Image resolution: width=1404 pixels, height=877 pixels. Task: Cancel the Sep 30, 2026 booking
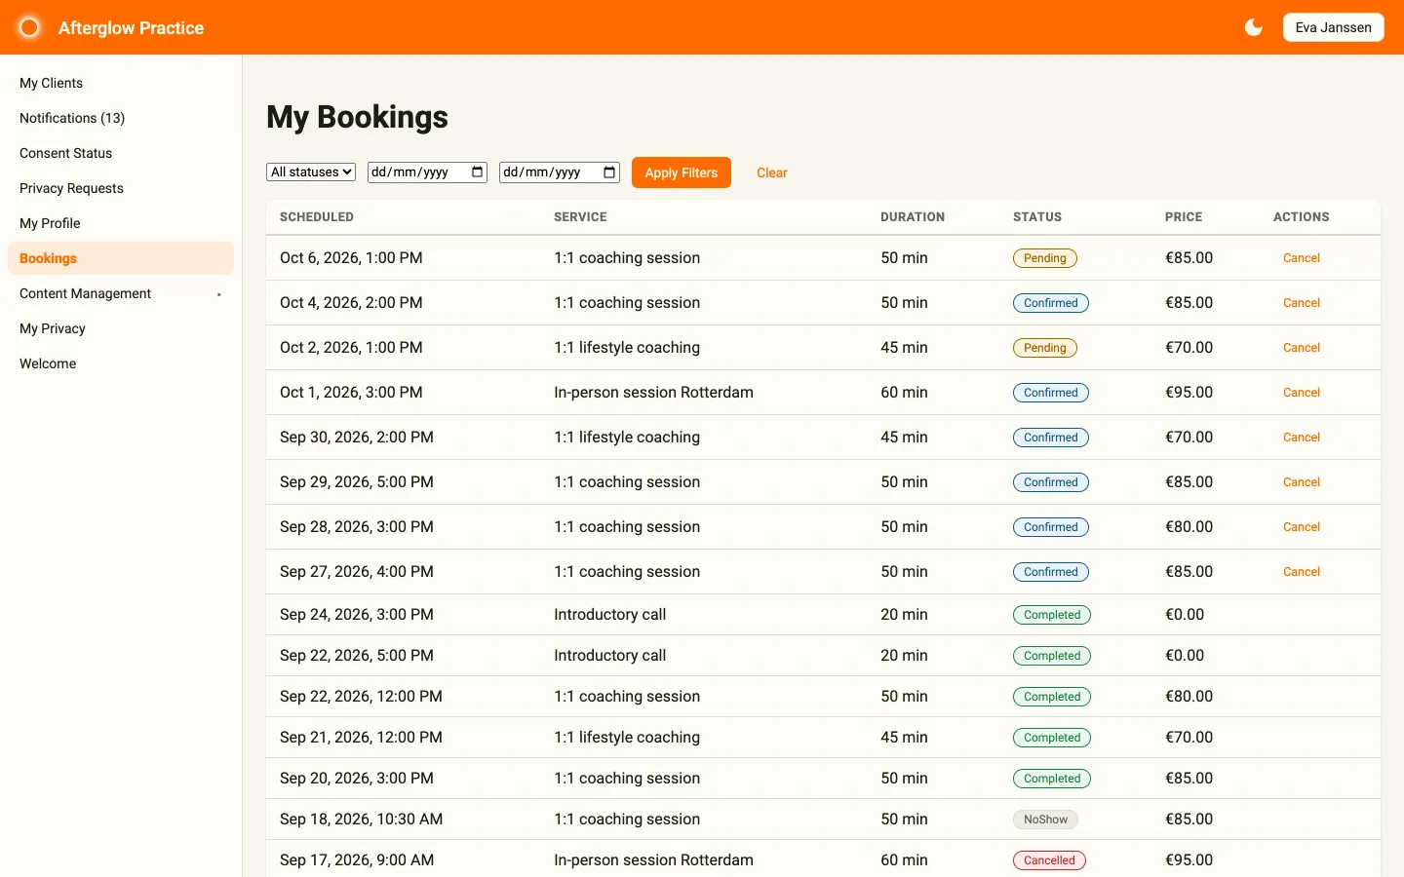1302,438
